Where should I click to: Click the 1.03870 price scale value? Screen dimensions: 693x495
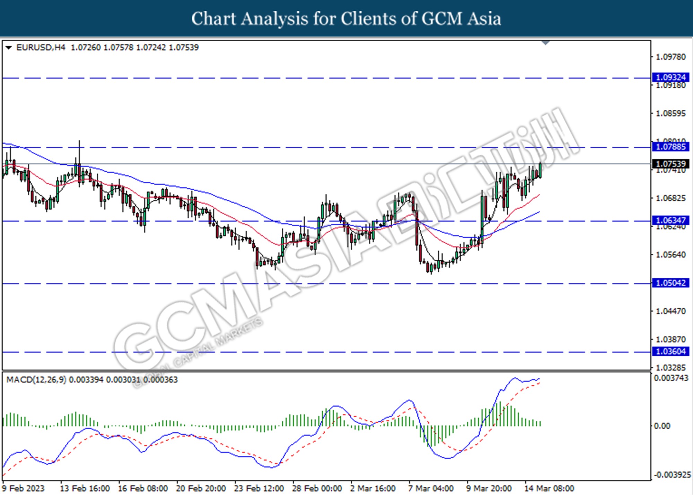671,340
